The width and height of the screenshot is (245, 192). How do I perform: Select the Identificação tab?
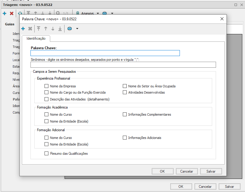[x=36, y=38]
